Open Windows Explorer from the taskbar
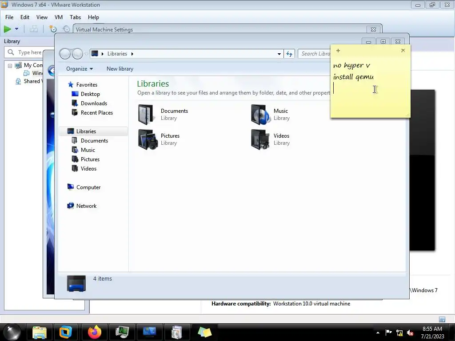The width and height of the screenshot is (455, 341). tap(40, 332)
